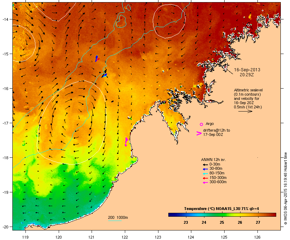Click the longitude axis label 119

(25, 237)
